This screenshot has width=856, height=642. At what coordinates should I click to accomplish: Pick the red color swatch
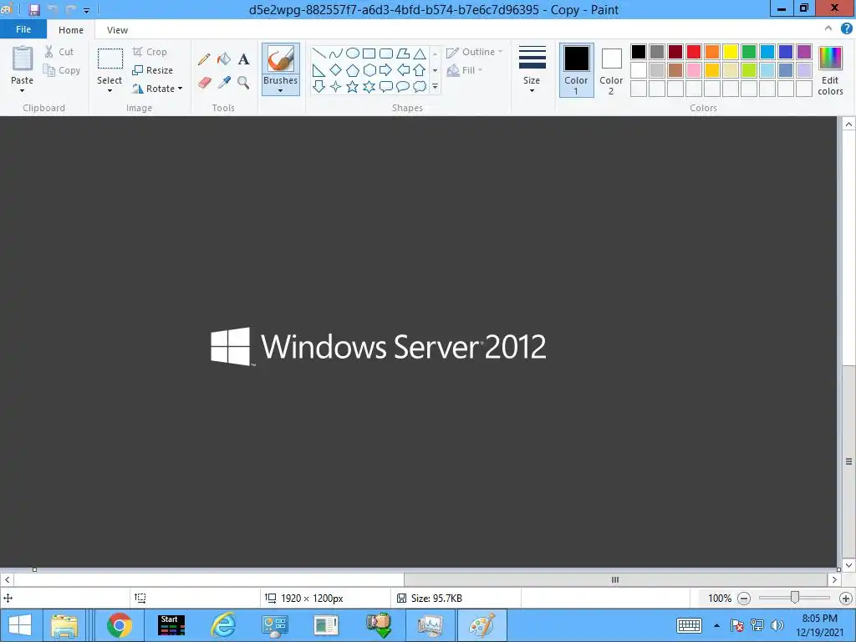694,52
